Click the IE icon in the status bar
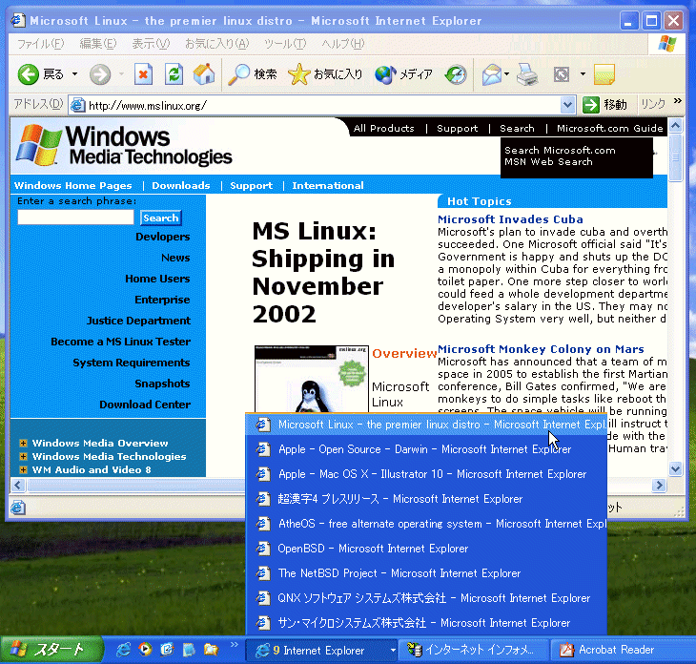Screen dimensions: 696x664 [x=18, y=508]
